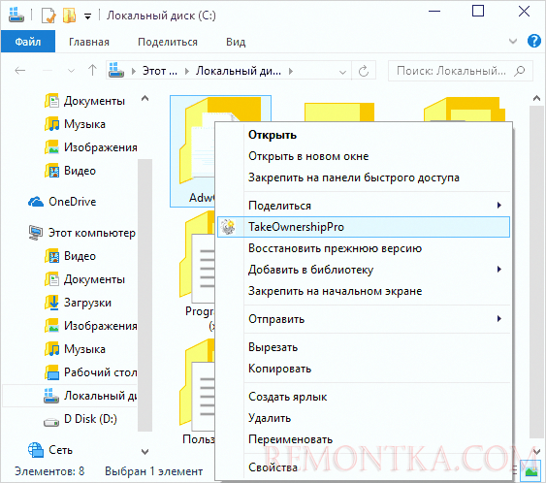Image resolution: width=546 pixels, height=483 pixels.
Task: Click the Refresh button in address bar
Action: [364, 71]
